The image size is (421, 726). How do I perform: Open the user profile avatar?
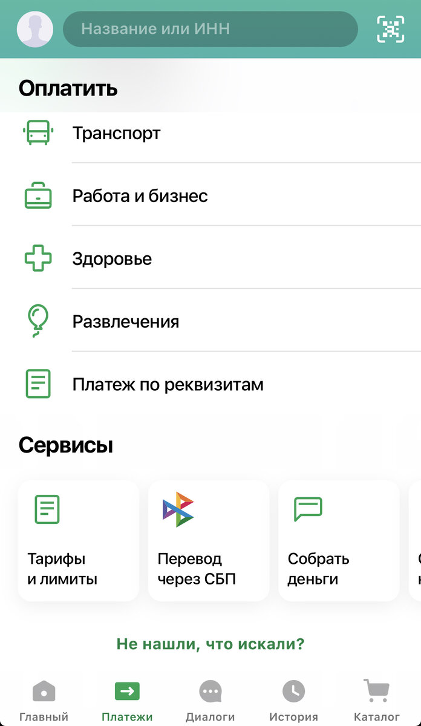coord(35,29)
